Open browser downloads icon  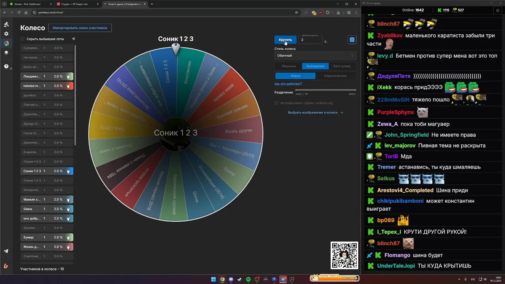(x=338, y=12)
